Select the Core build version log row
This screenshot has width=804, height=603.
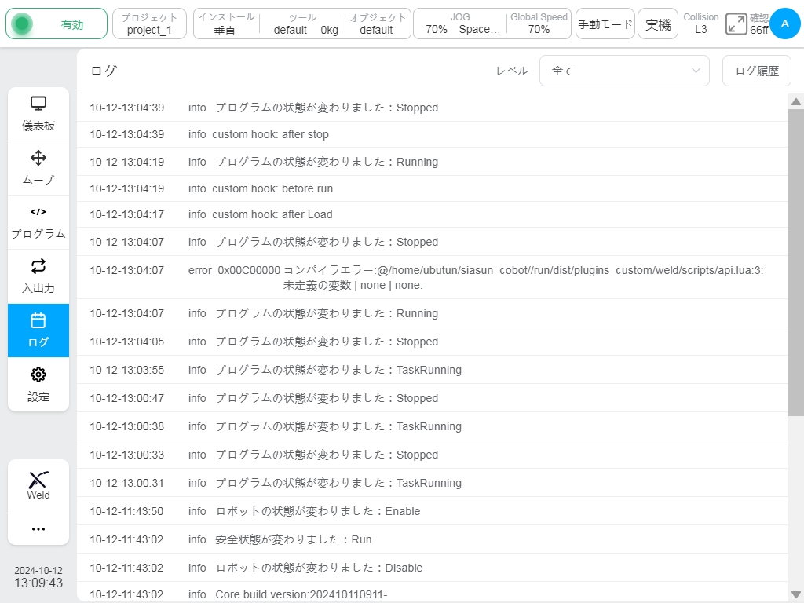[x=433, y=593]
